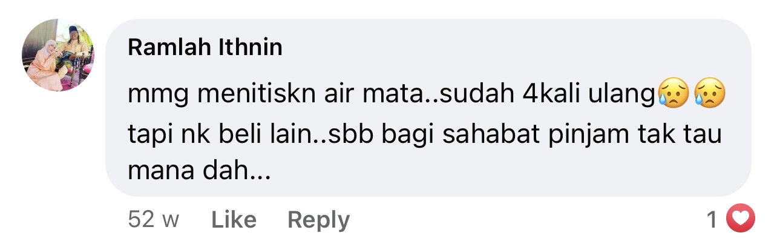Open the 52 w timestamp link
Image resolution: width=777 pixels, height=247 pixels.
pos(154,220)
